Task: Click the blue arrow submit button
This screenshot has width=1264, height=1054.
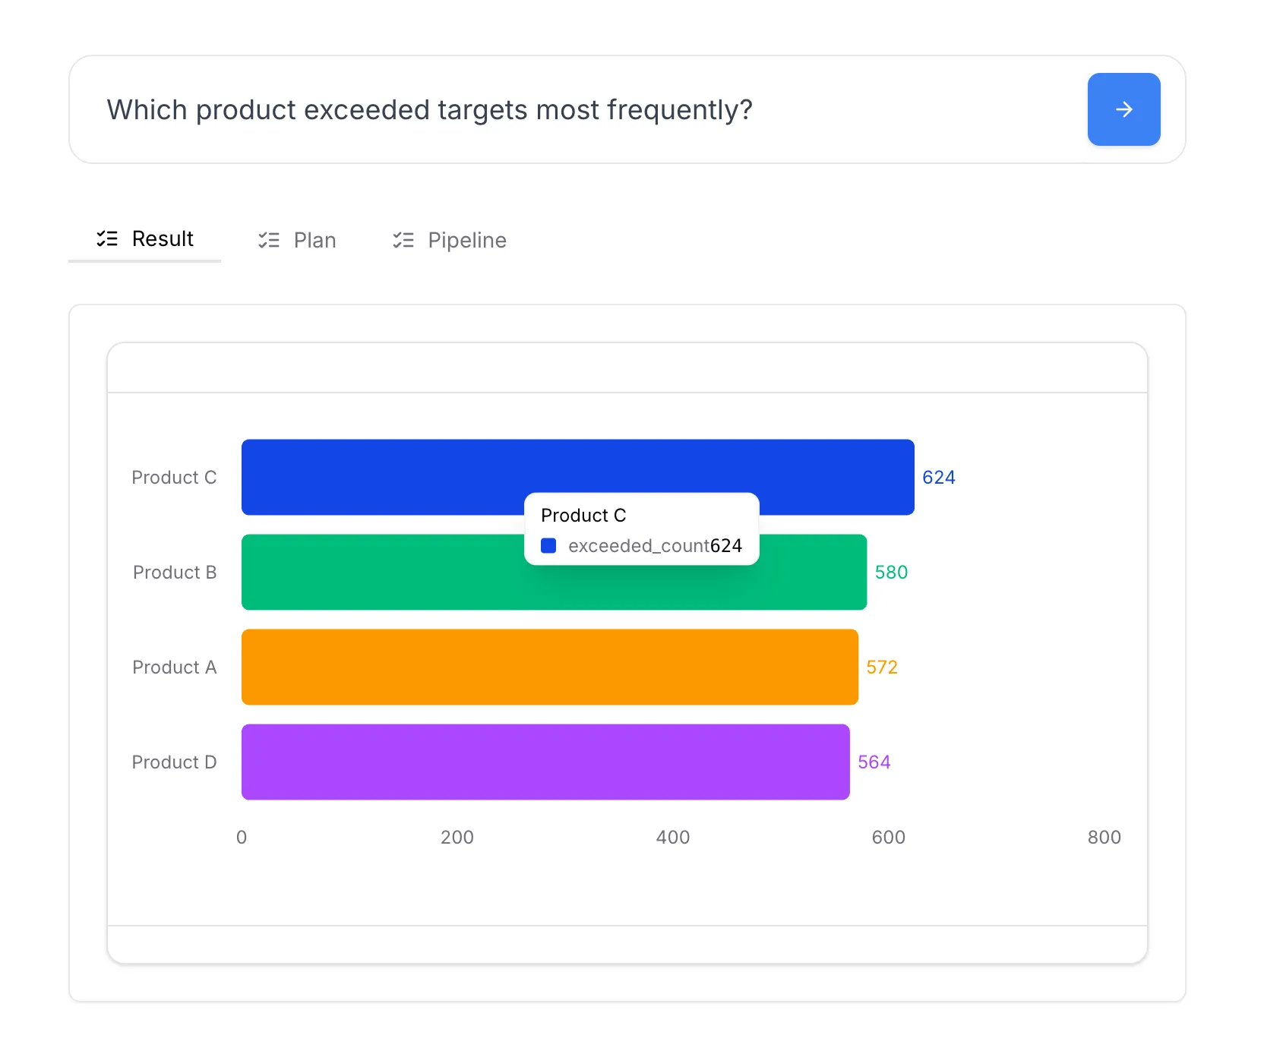Action: click(x=1123, y=109)
